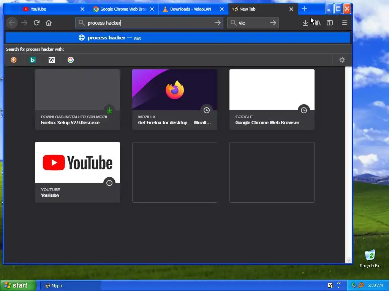
Task: Click the vlc search box
Action: pyautogui.click(x=253, y=23)
